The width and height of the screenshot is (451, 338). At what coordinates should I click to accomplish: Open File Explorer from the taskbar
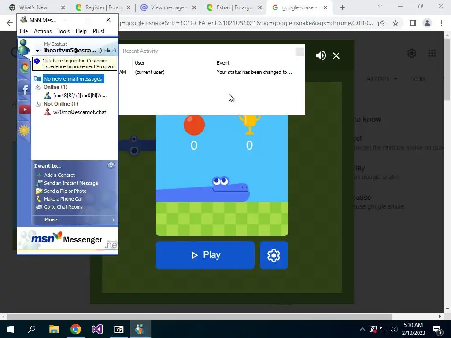[x=54, y=329]
